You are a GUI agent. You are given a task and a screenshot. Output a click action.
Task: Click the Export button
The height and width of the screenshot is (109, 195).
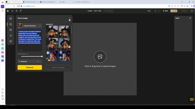(x=184, y=11)
